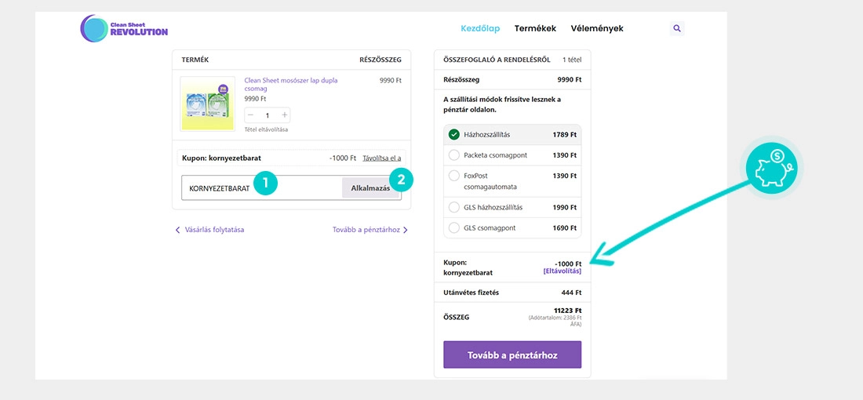Viewport: 863px width, 400px height.
Task: Click the Clean Sheet Revolution logo
Action: point(124,28)
